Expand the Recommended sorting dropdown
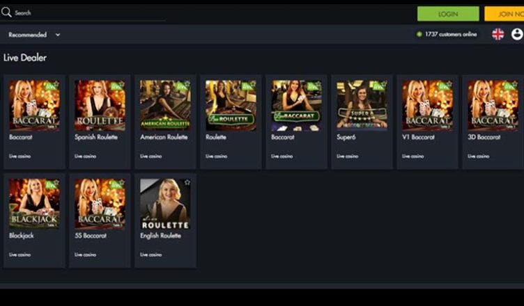Screen dimensions: 524x306 pyautogui.click(x=28, y=35)
